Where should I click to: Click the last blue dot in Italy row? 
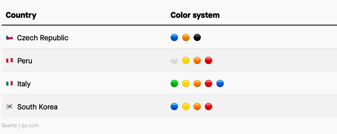pos(220,83)
